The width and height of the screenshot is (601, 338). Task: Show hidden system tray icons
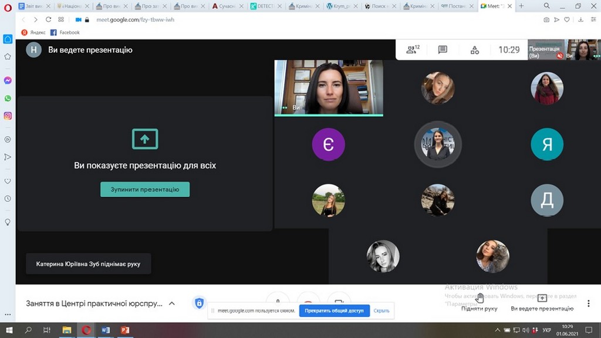click(x=497, y=330)
